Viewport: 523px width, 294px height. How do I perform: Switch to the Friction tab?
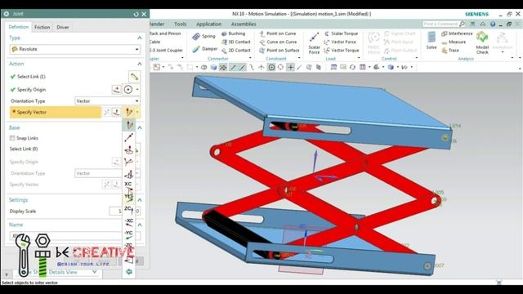42,27
